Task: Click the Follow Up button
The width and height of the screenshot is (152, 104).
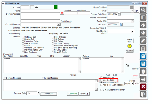Action: click(84, 94)
